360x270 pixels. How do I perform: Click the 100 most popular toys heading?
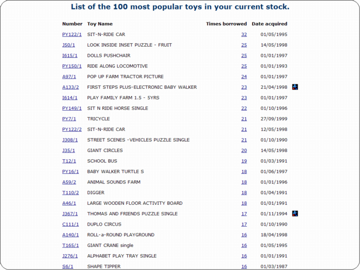pos(180,7)
